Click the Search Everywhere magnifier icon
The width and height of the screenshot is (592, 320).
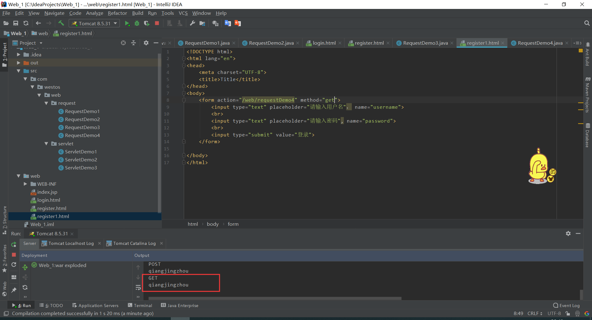tap(587, 23)
